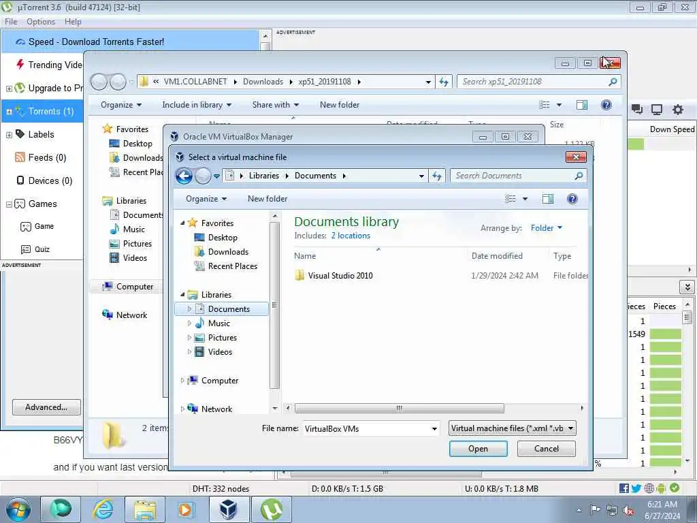This screenshot has height=523, width=697.
Task: Change the view icon in the file dialog toolbar
Action: coord(510,199)
